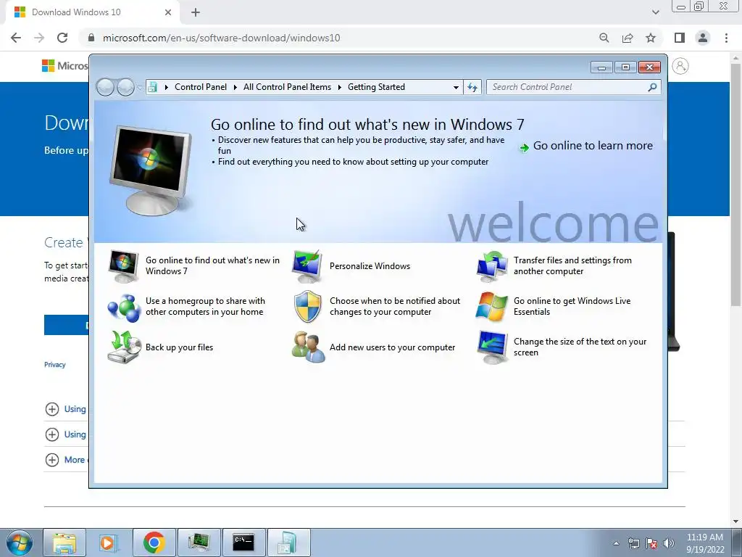Open Command Prompt from the taskbar
Screen dimensions: 742x557
tap(243, 542)
